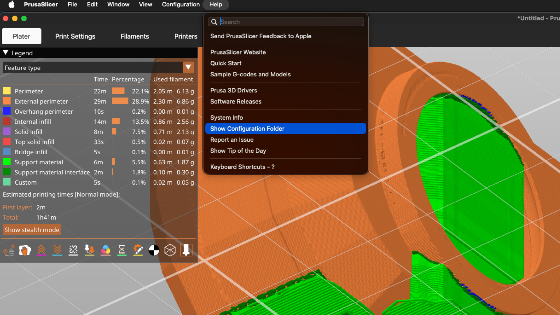The height and width of the screenshot is (315, 560).
Task: Choose System Info menu item
Action: (x=286, y=118)
